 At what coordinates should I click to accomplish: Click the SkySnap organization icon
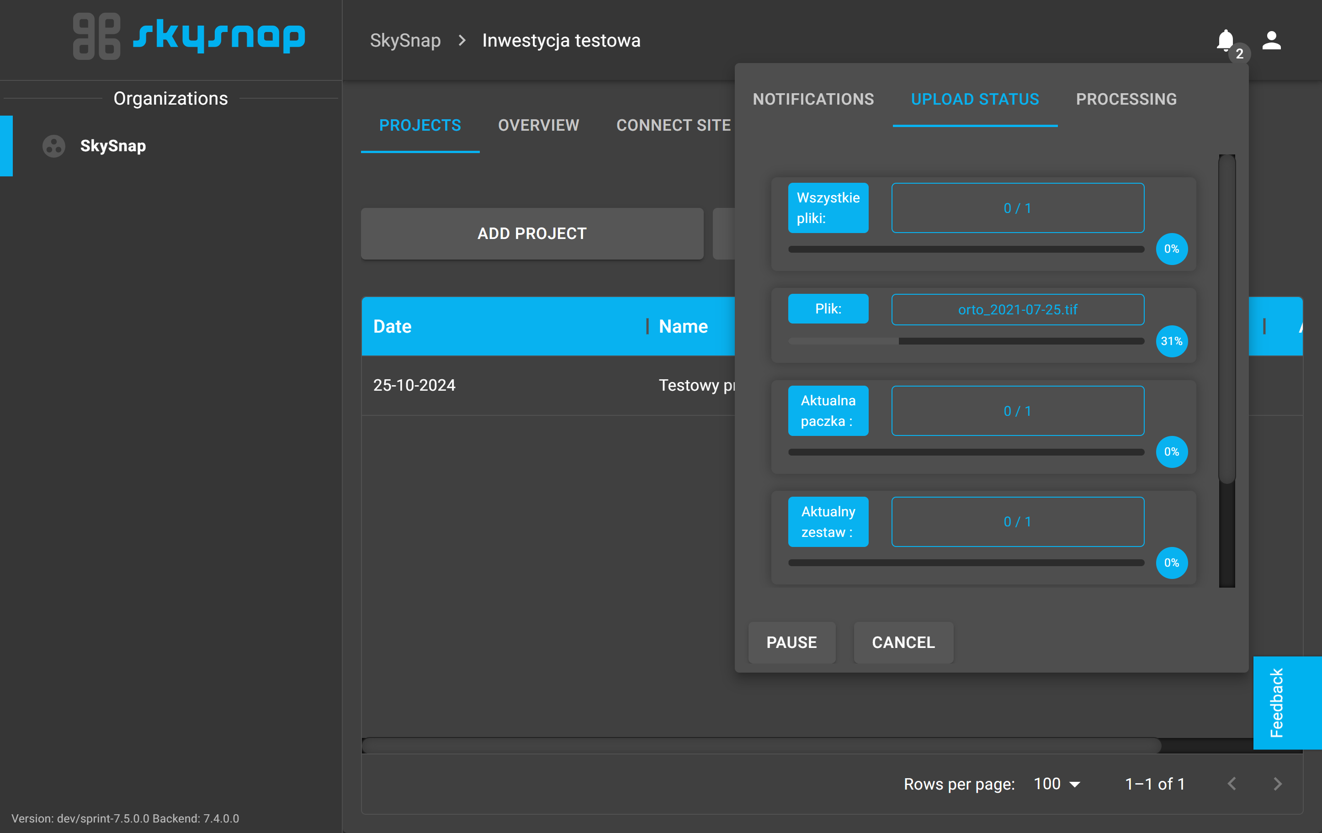coord(54,146)
